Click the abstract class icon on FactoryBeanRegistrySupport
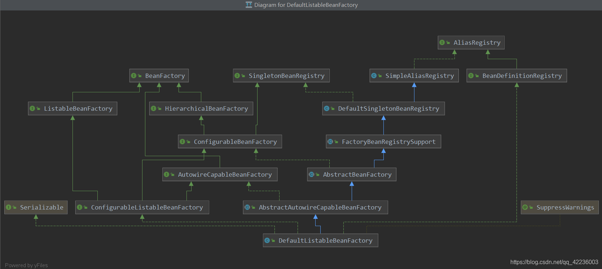602x269 pixels. click(330, 142)
